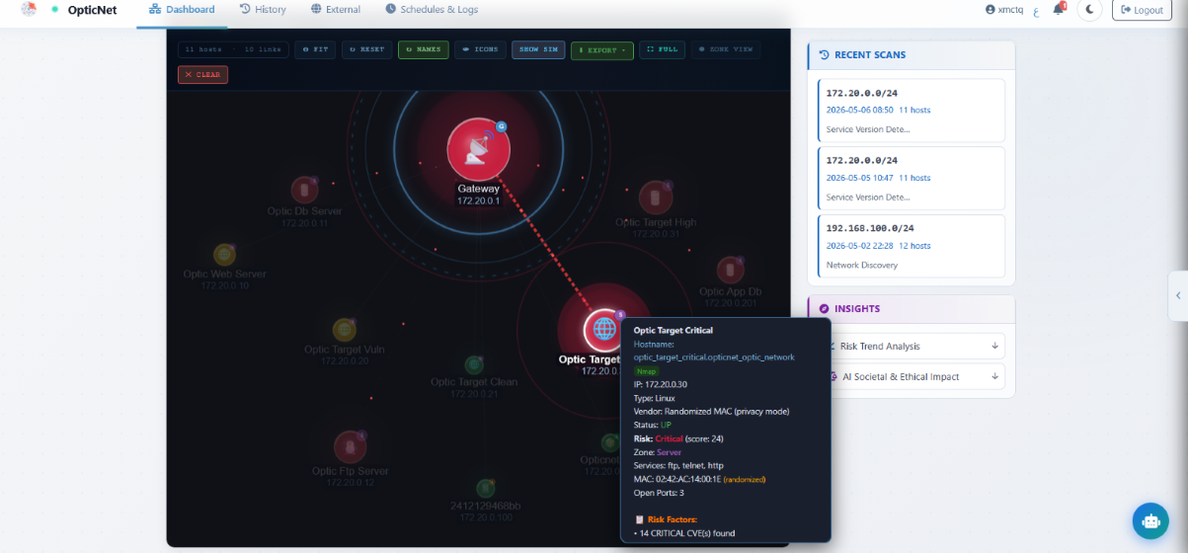Click the tooltip hostname link

(x=714, y=357)
